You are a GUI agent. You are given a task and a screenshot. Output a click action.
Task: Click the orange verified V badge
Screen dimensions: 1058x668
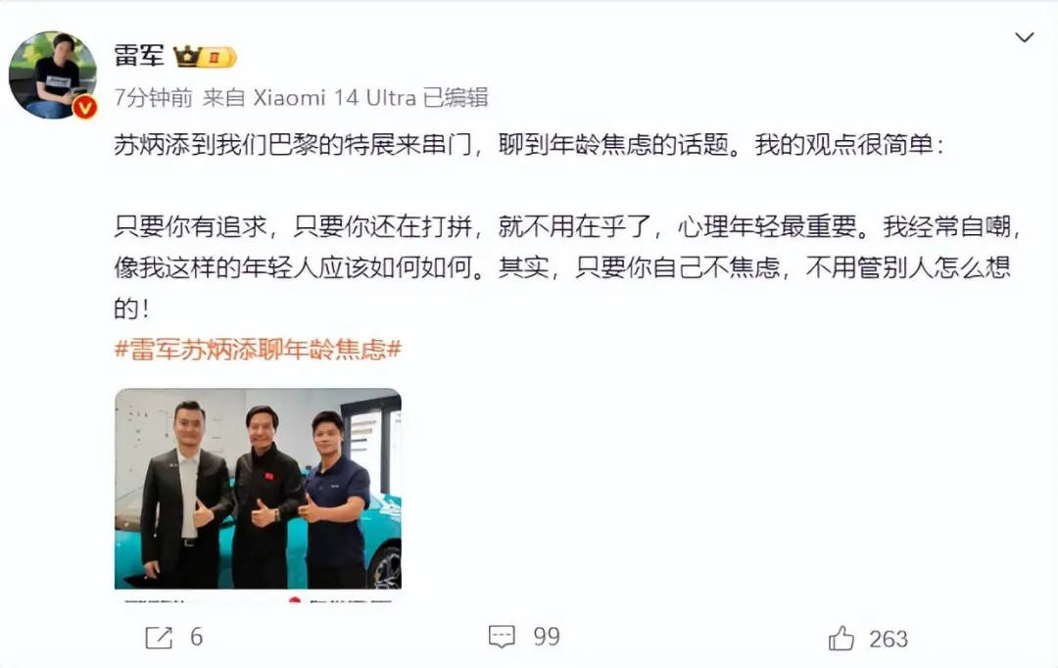(85, 107)
